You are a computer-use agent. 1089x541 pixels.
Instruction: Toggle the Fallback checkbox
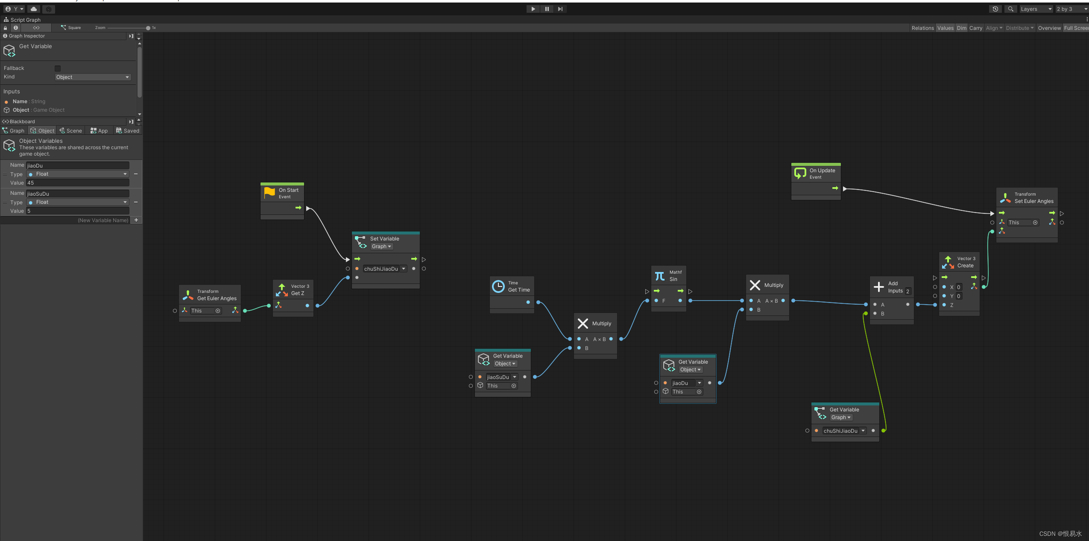(58, 68)
